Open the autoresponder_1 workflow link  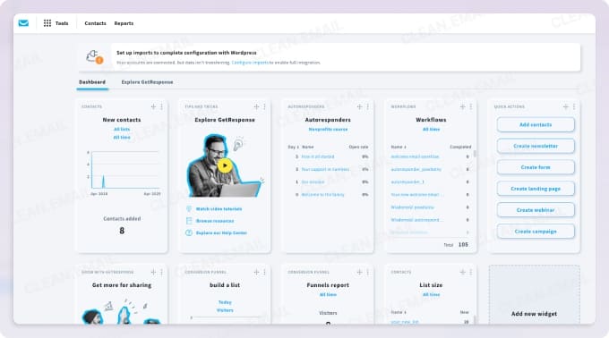(407, 182)
